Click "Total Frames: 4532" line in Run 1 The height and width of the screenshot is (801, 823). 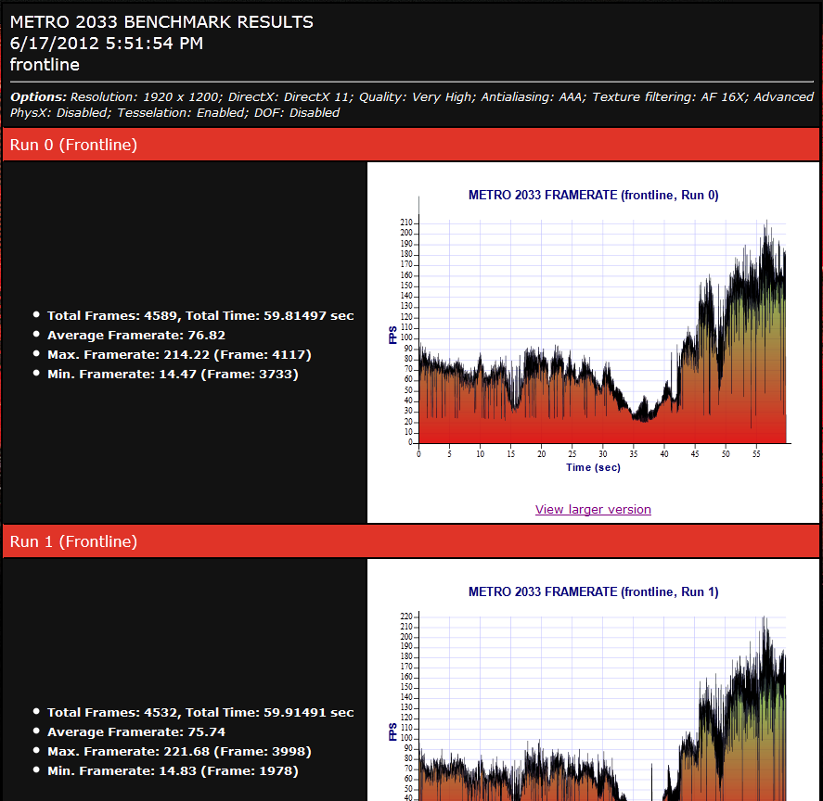(x=200, y=712)
